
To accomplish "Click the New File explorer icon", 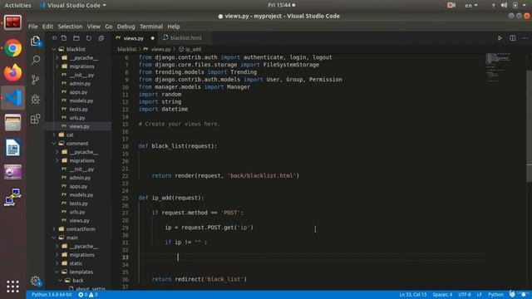I will click(64, 38).
